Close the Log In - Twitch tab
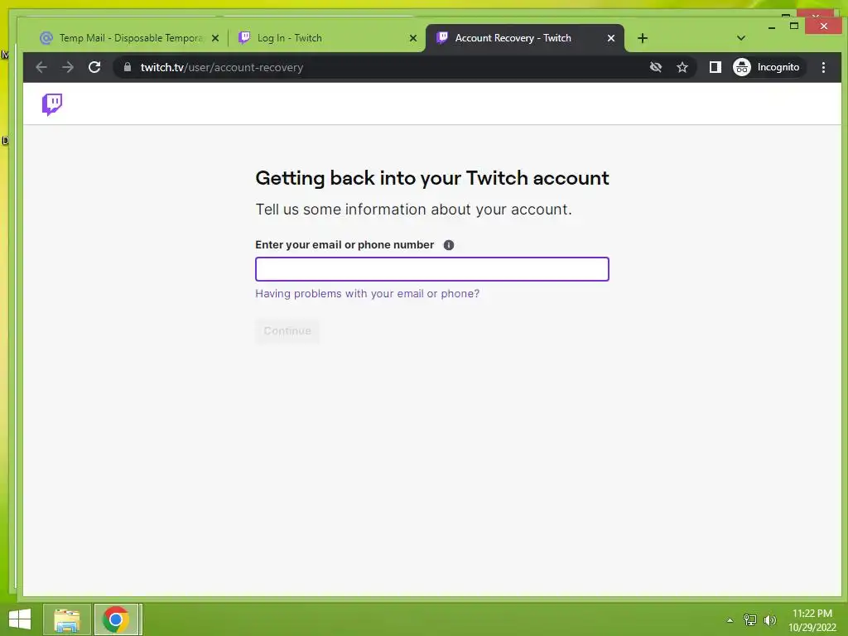 pos(413,38)
